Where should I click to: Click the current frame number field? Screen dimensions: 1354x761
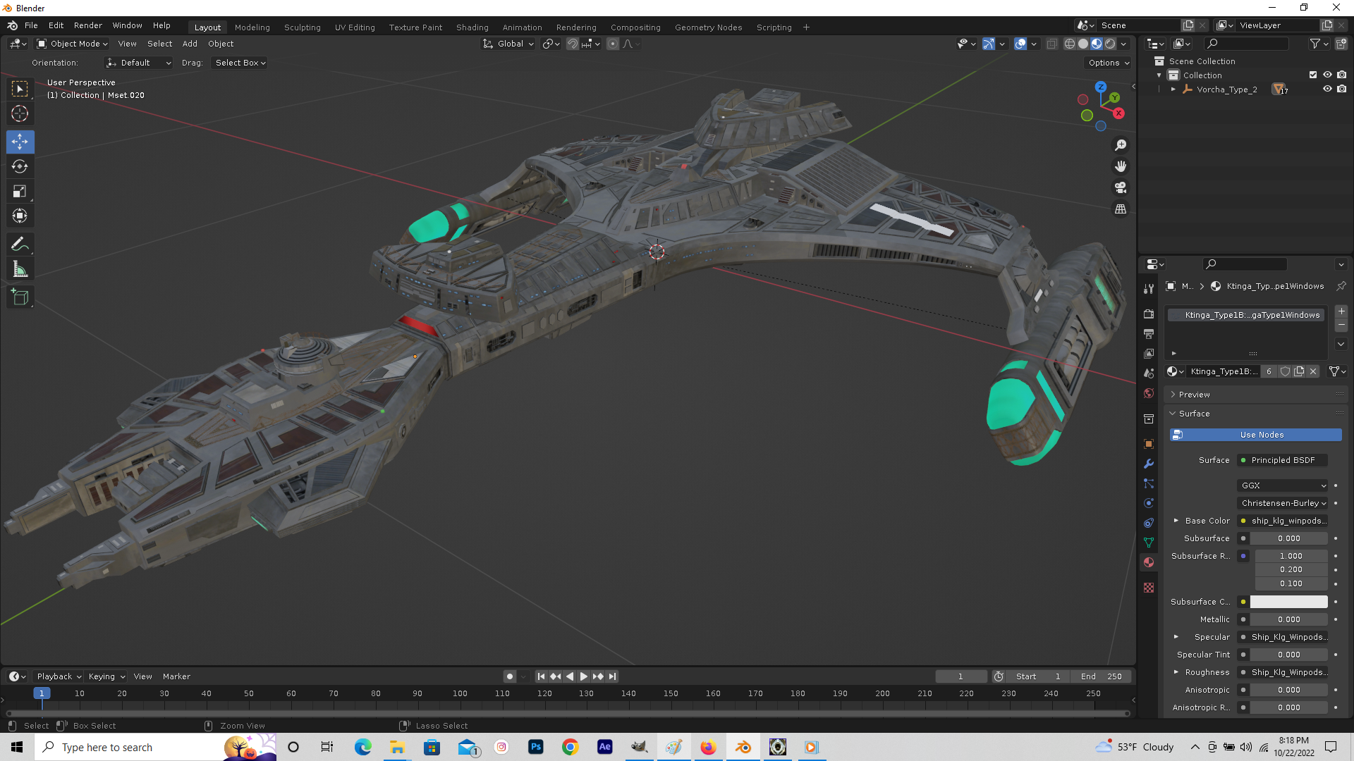961,676
